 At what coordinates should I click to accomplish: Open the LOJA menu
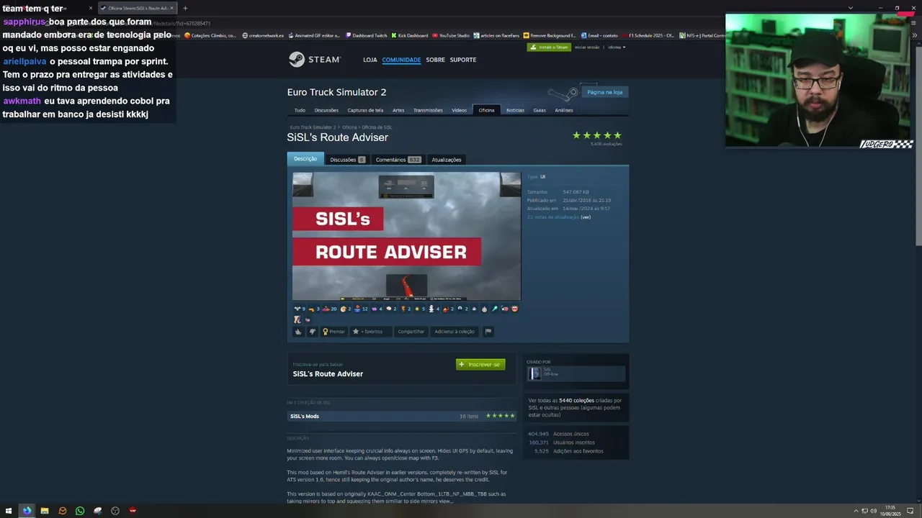click(x=370, y=60)
